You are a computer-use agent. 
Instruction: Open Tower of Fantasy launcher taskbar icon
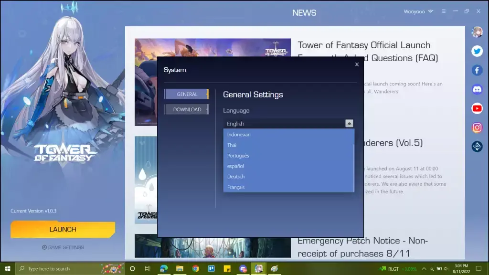(x=258, y=268)
